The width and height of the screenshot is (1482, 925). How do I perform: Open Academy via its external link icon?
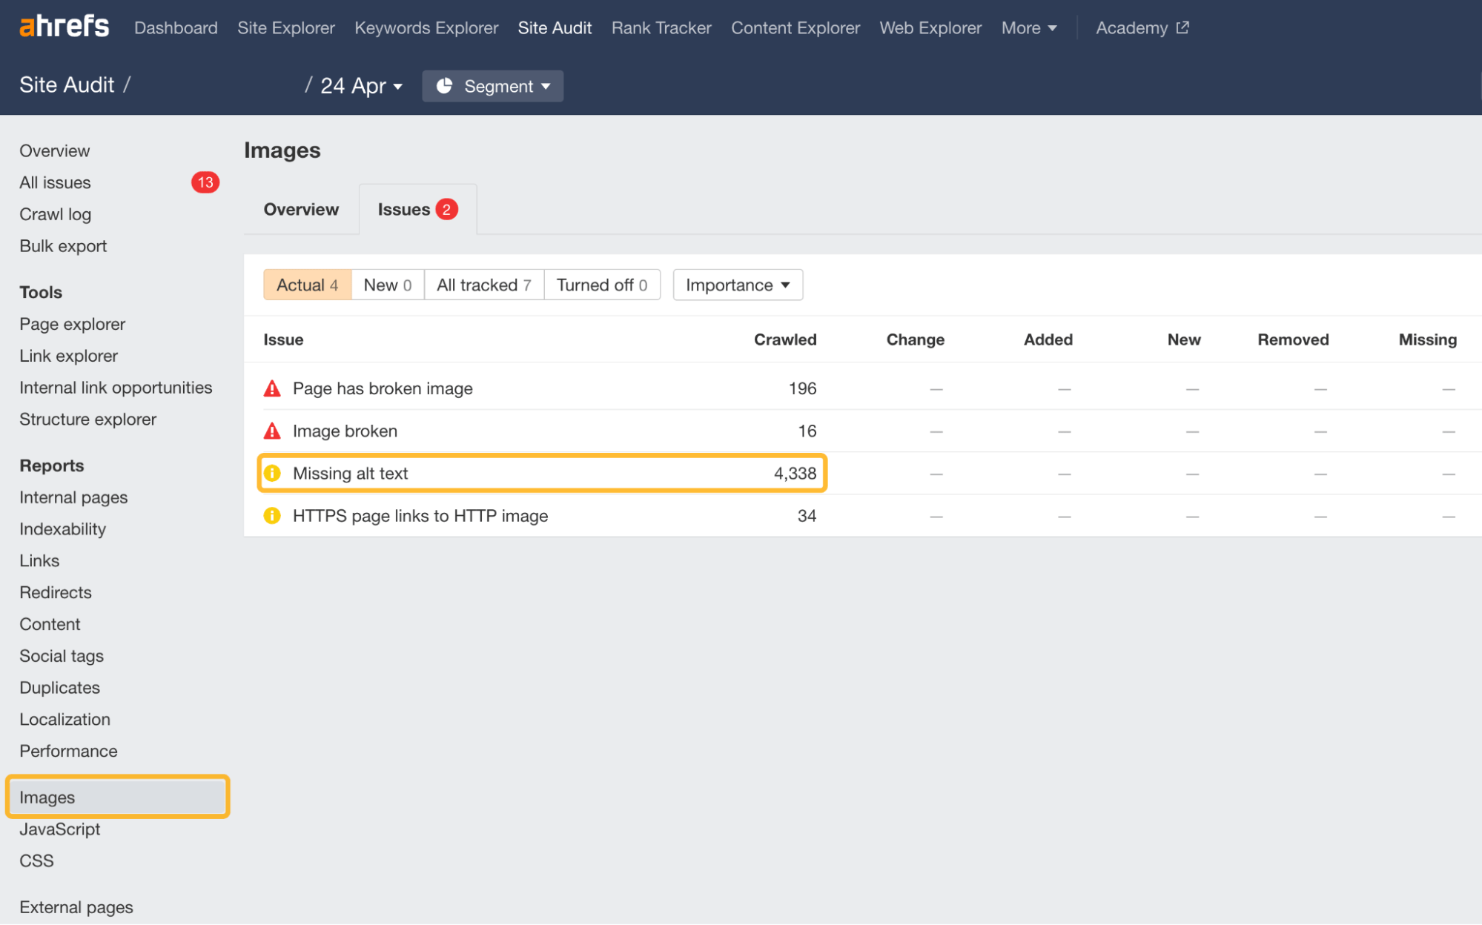(1182, 27)
